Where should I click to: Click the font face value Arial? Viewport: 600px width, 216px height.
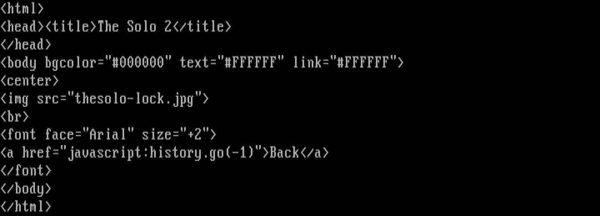(108, 135)
